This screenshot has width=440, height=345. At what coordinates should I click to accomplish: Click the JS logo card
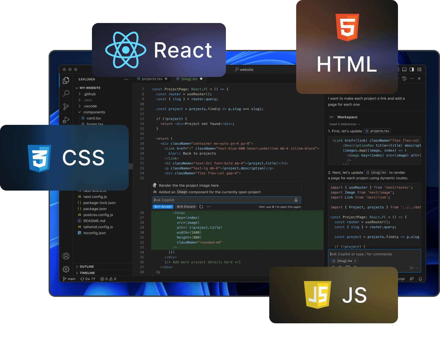[x=334, y=295]
